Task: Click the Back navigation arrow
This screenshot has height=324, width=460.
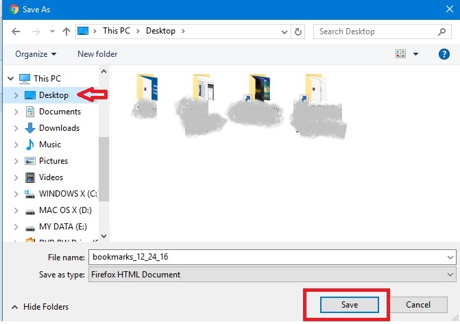Action: coord(16,32)
